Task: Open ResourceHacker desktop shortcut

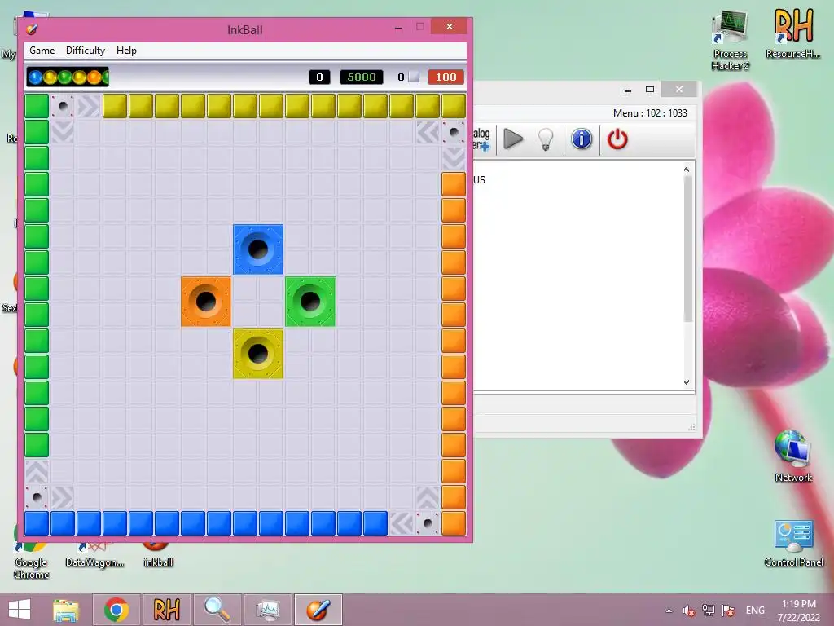Action: point(793,33)
